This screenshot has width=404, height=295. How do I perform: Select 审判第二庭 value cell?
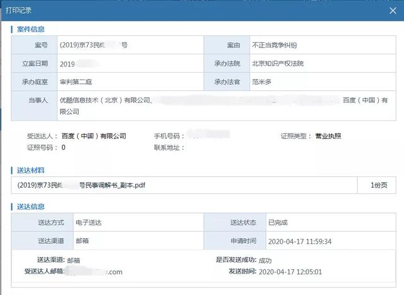click(x=131, y=81)
